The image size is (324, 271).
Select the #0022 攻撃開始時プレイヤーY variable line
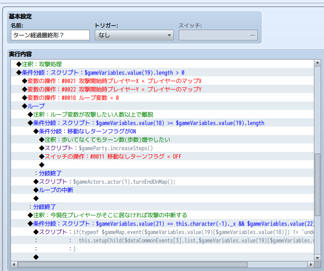[x=114, y=89]
